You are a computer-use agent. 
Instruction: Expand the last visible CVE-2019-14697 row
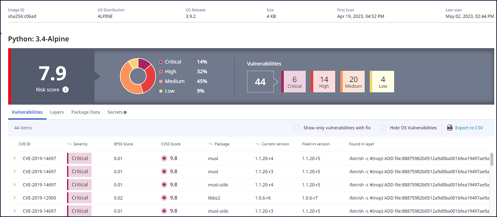(15, 211)
